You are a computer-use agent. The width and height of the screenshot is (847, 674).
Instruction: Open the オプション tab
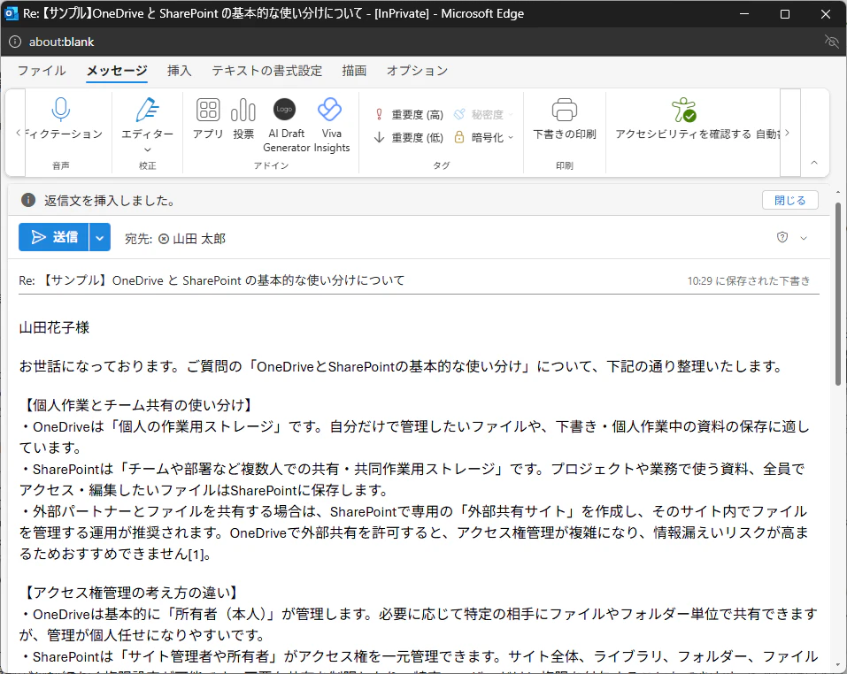417,71
